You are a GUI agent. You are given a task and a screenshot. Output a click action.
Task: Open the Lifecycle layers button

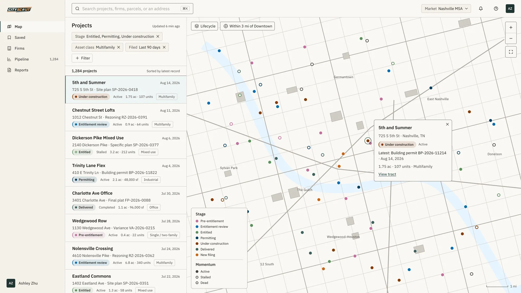pyautogui.click(x=204, y=26)
